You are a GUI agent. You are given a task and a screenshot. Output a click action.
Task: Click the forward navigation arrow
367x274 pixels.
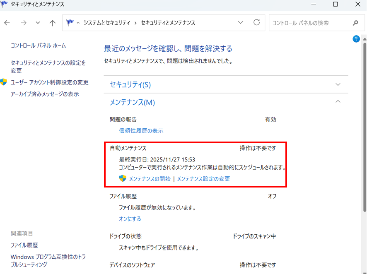[x=23, y=23]
